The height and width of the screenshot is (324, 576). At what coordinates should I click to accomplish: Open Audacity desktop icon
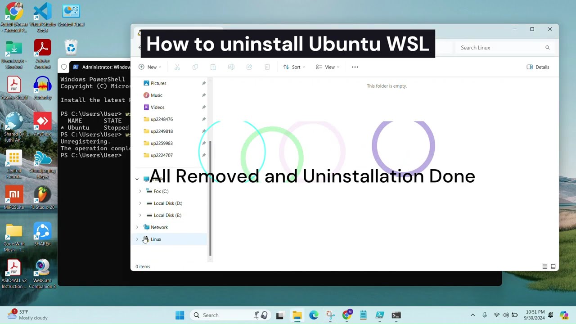(42, 88)
